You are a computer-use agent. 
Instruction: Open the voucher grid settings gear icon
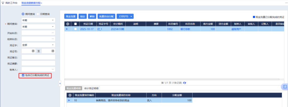pyautogui.click(x=67, y=24)
